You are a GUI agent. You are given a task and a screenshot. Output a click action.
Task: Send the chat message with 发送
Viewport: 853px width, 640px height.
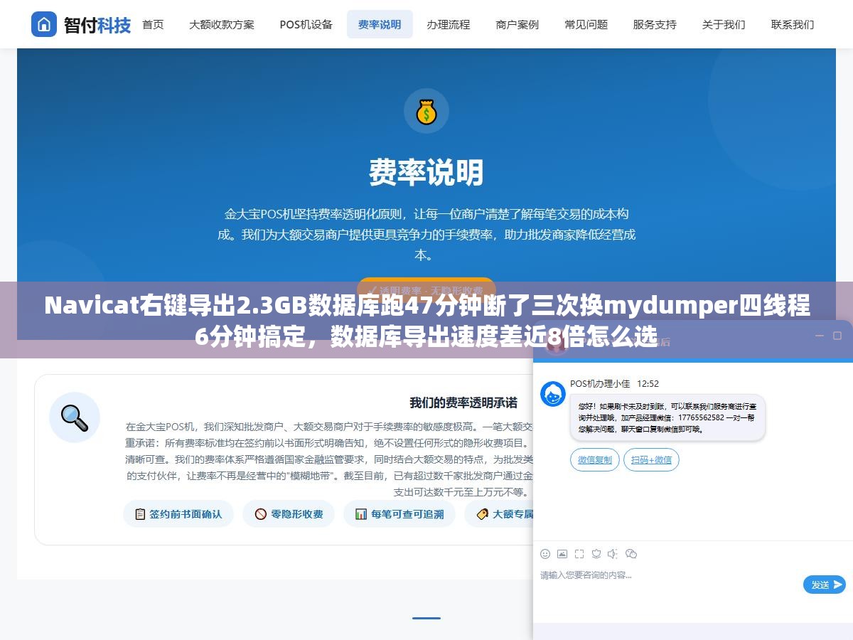point(825,585)
